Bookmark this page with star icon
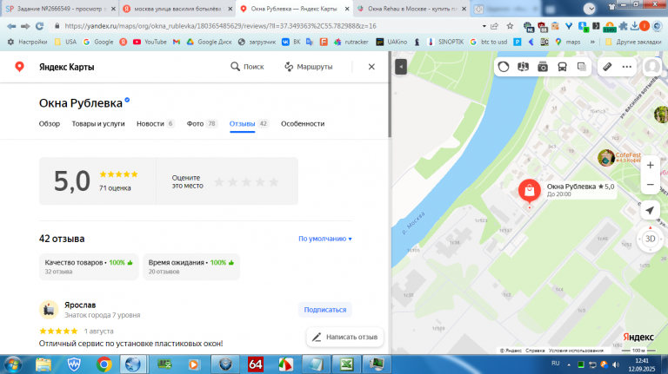This screenshot has height=374, width=668. [510, 26]
